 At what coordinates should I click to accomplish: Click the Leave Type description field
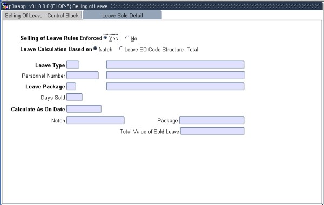point(175,65)
